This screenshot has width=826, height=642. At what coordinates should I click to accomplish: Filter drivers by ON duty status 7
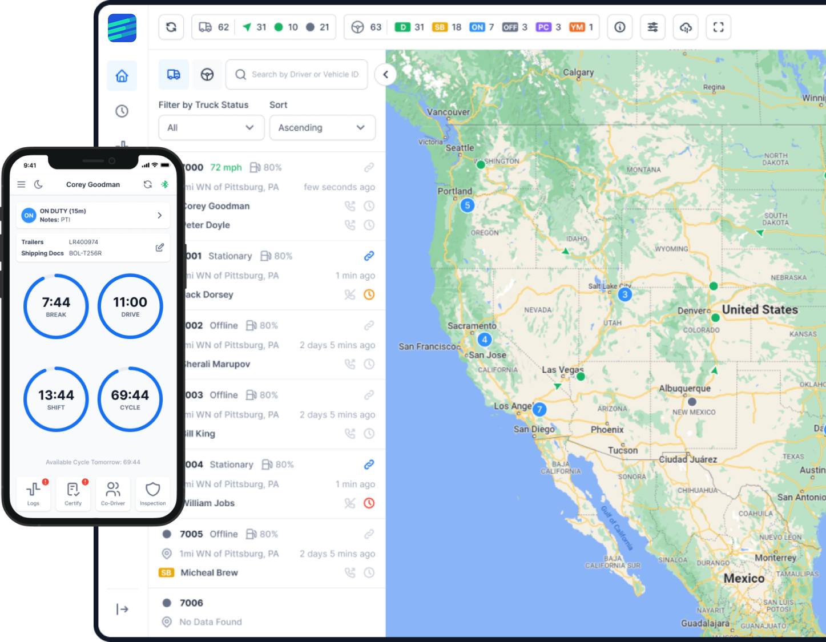tap(481, 27)
